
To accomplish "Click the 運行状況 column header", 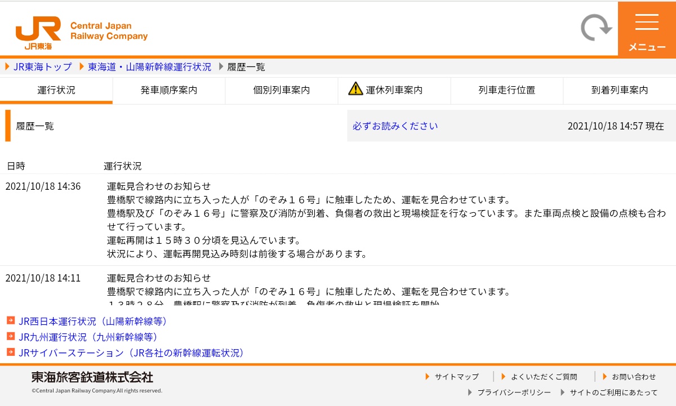I will 123,166.
